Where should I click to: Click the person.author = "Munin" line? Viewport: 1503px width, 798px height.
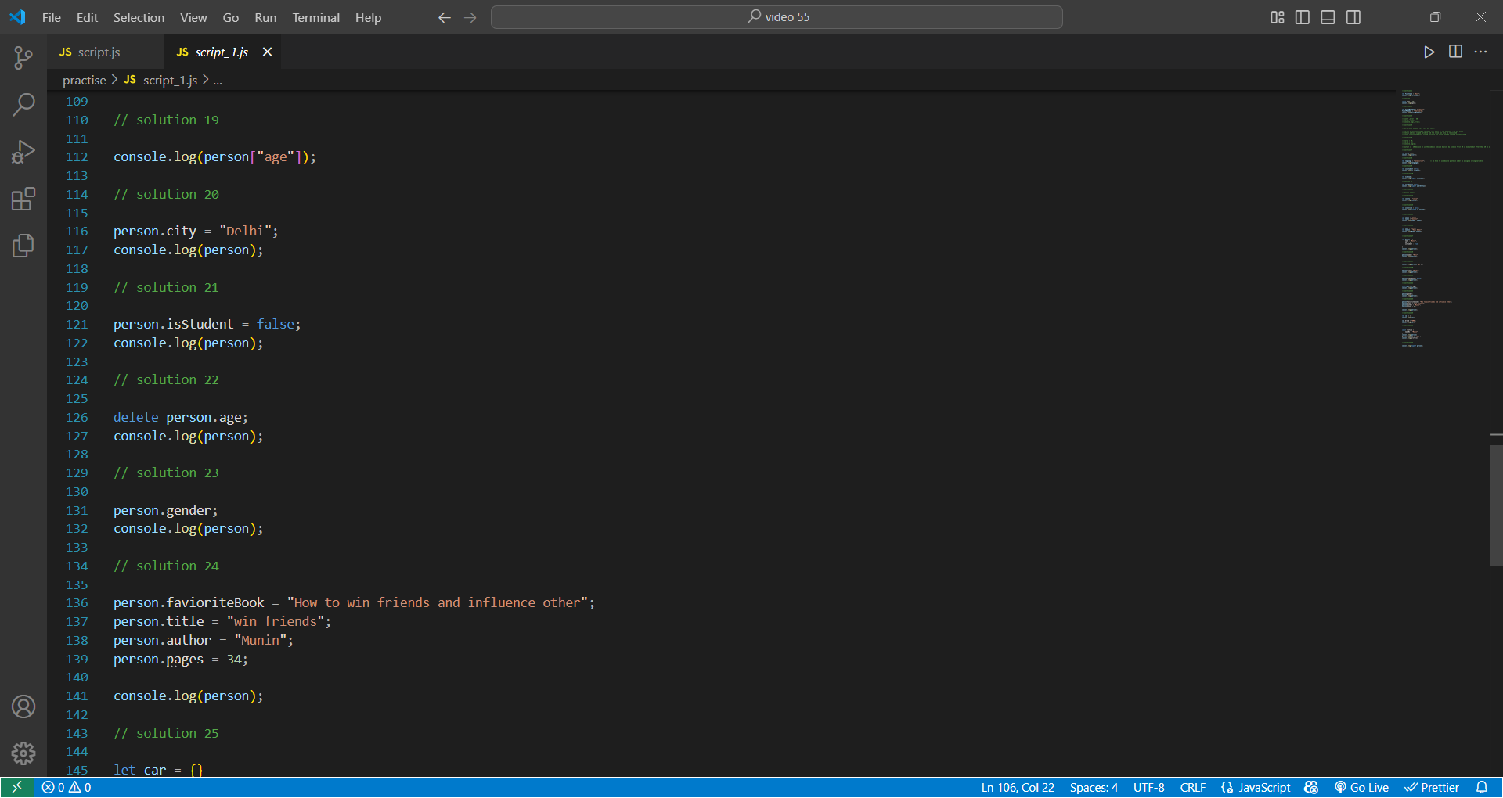click(x=204, y=640)
